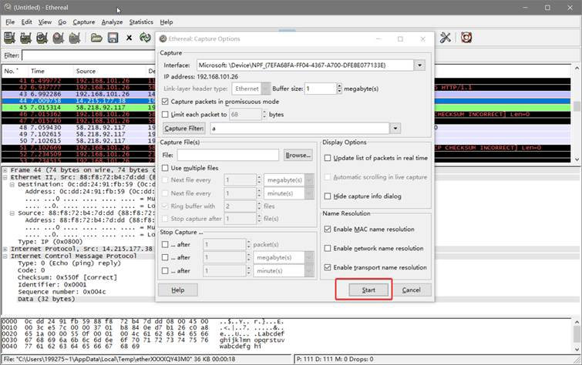Click the Cancel button

412,290
